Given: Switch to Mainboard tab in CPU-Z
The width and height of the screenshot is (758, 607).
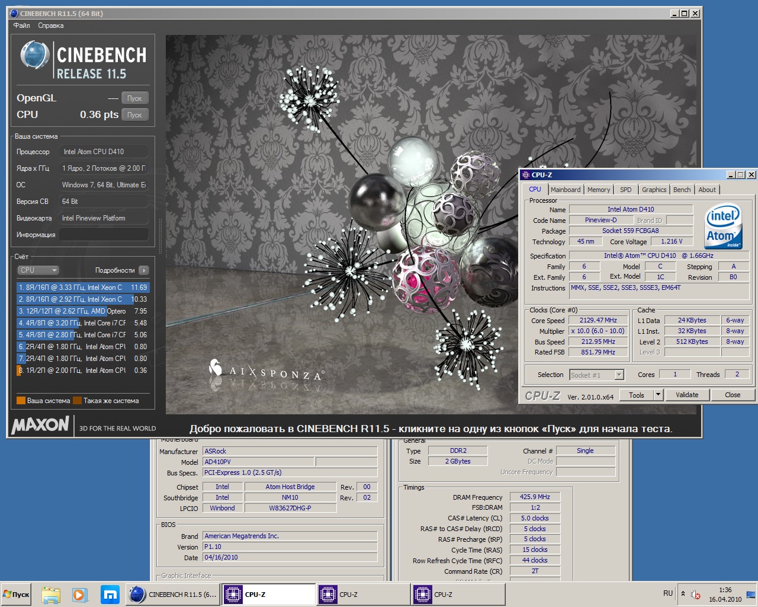Looking at the screenshot, I should [x=566, y=190].
